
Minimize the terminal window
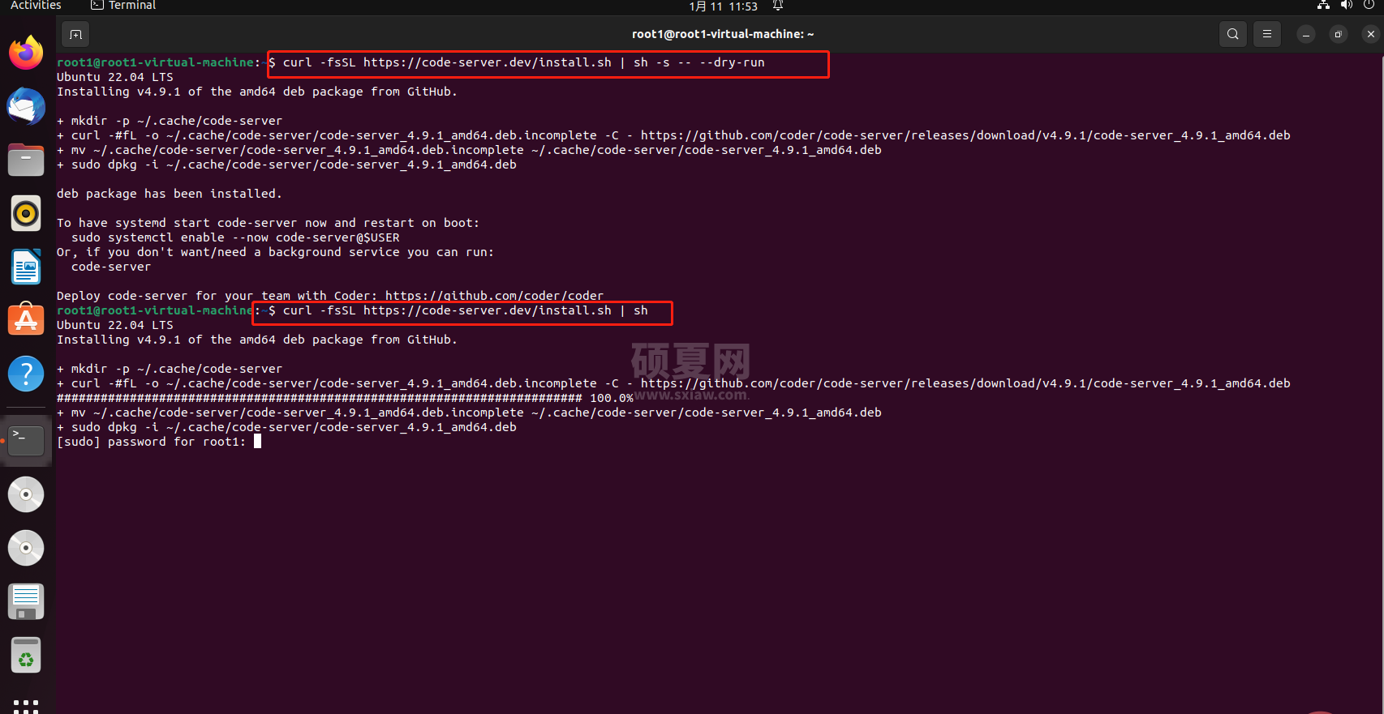(x=1306, y=34)
